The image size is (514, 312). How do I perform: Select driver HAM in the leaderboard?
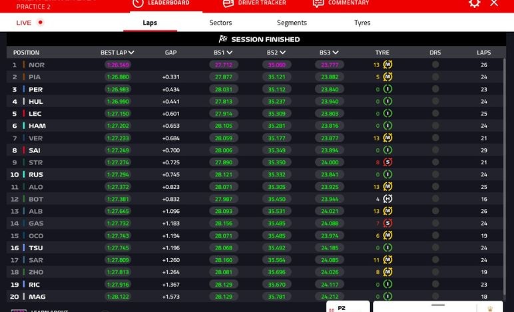(x=37, y=126)
